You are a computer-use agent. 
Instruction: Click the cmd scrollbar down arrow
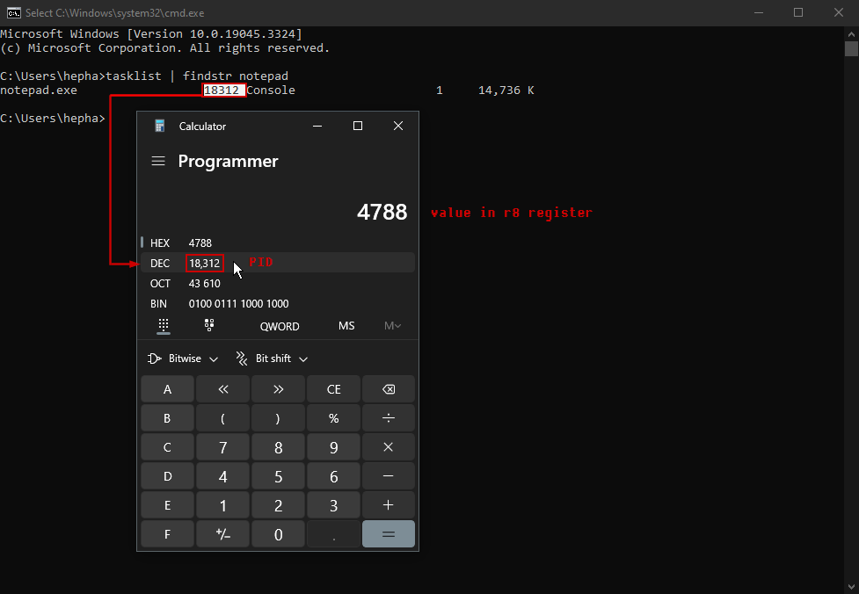(x=851, y=588)
